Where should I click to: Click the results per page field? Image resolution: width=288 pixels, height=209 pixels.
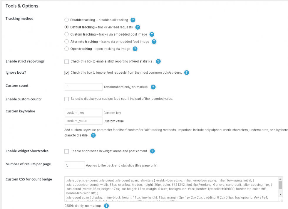click(75, 165)
